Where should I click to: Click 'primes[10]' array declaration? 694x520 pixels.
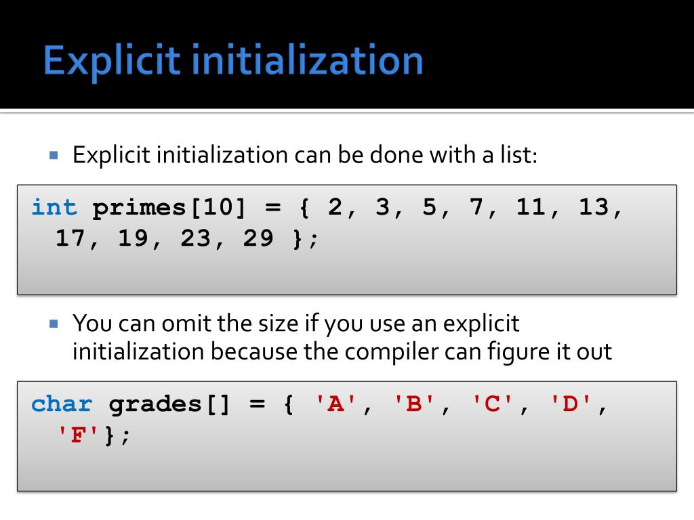169,209
